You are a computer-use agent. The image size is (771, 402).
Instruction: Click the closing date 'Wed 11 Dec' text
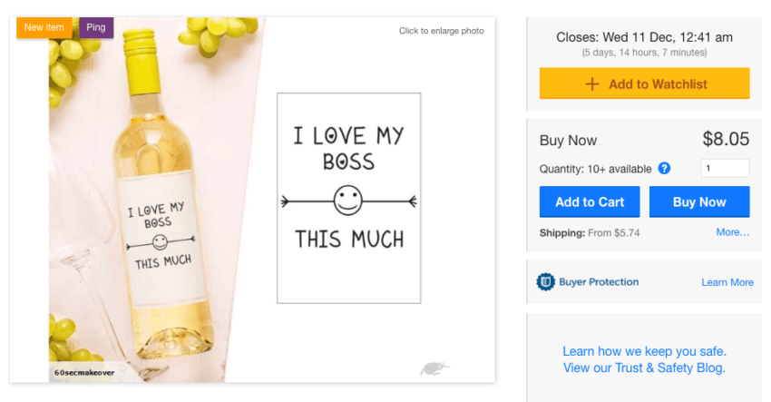(644, 37)
